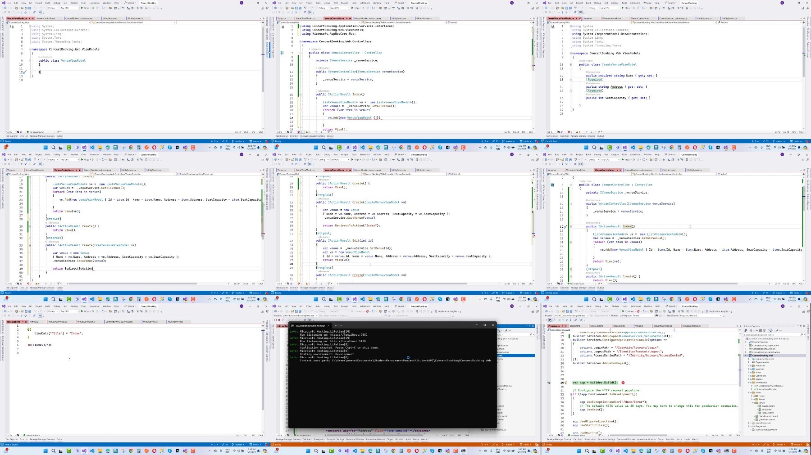This screenshot has width=811, height=455.
Task: Collapse the Views folder in Solution Explorer
Action: click(x=749, y=392)
